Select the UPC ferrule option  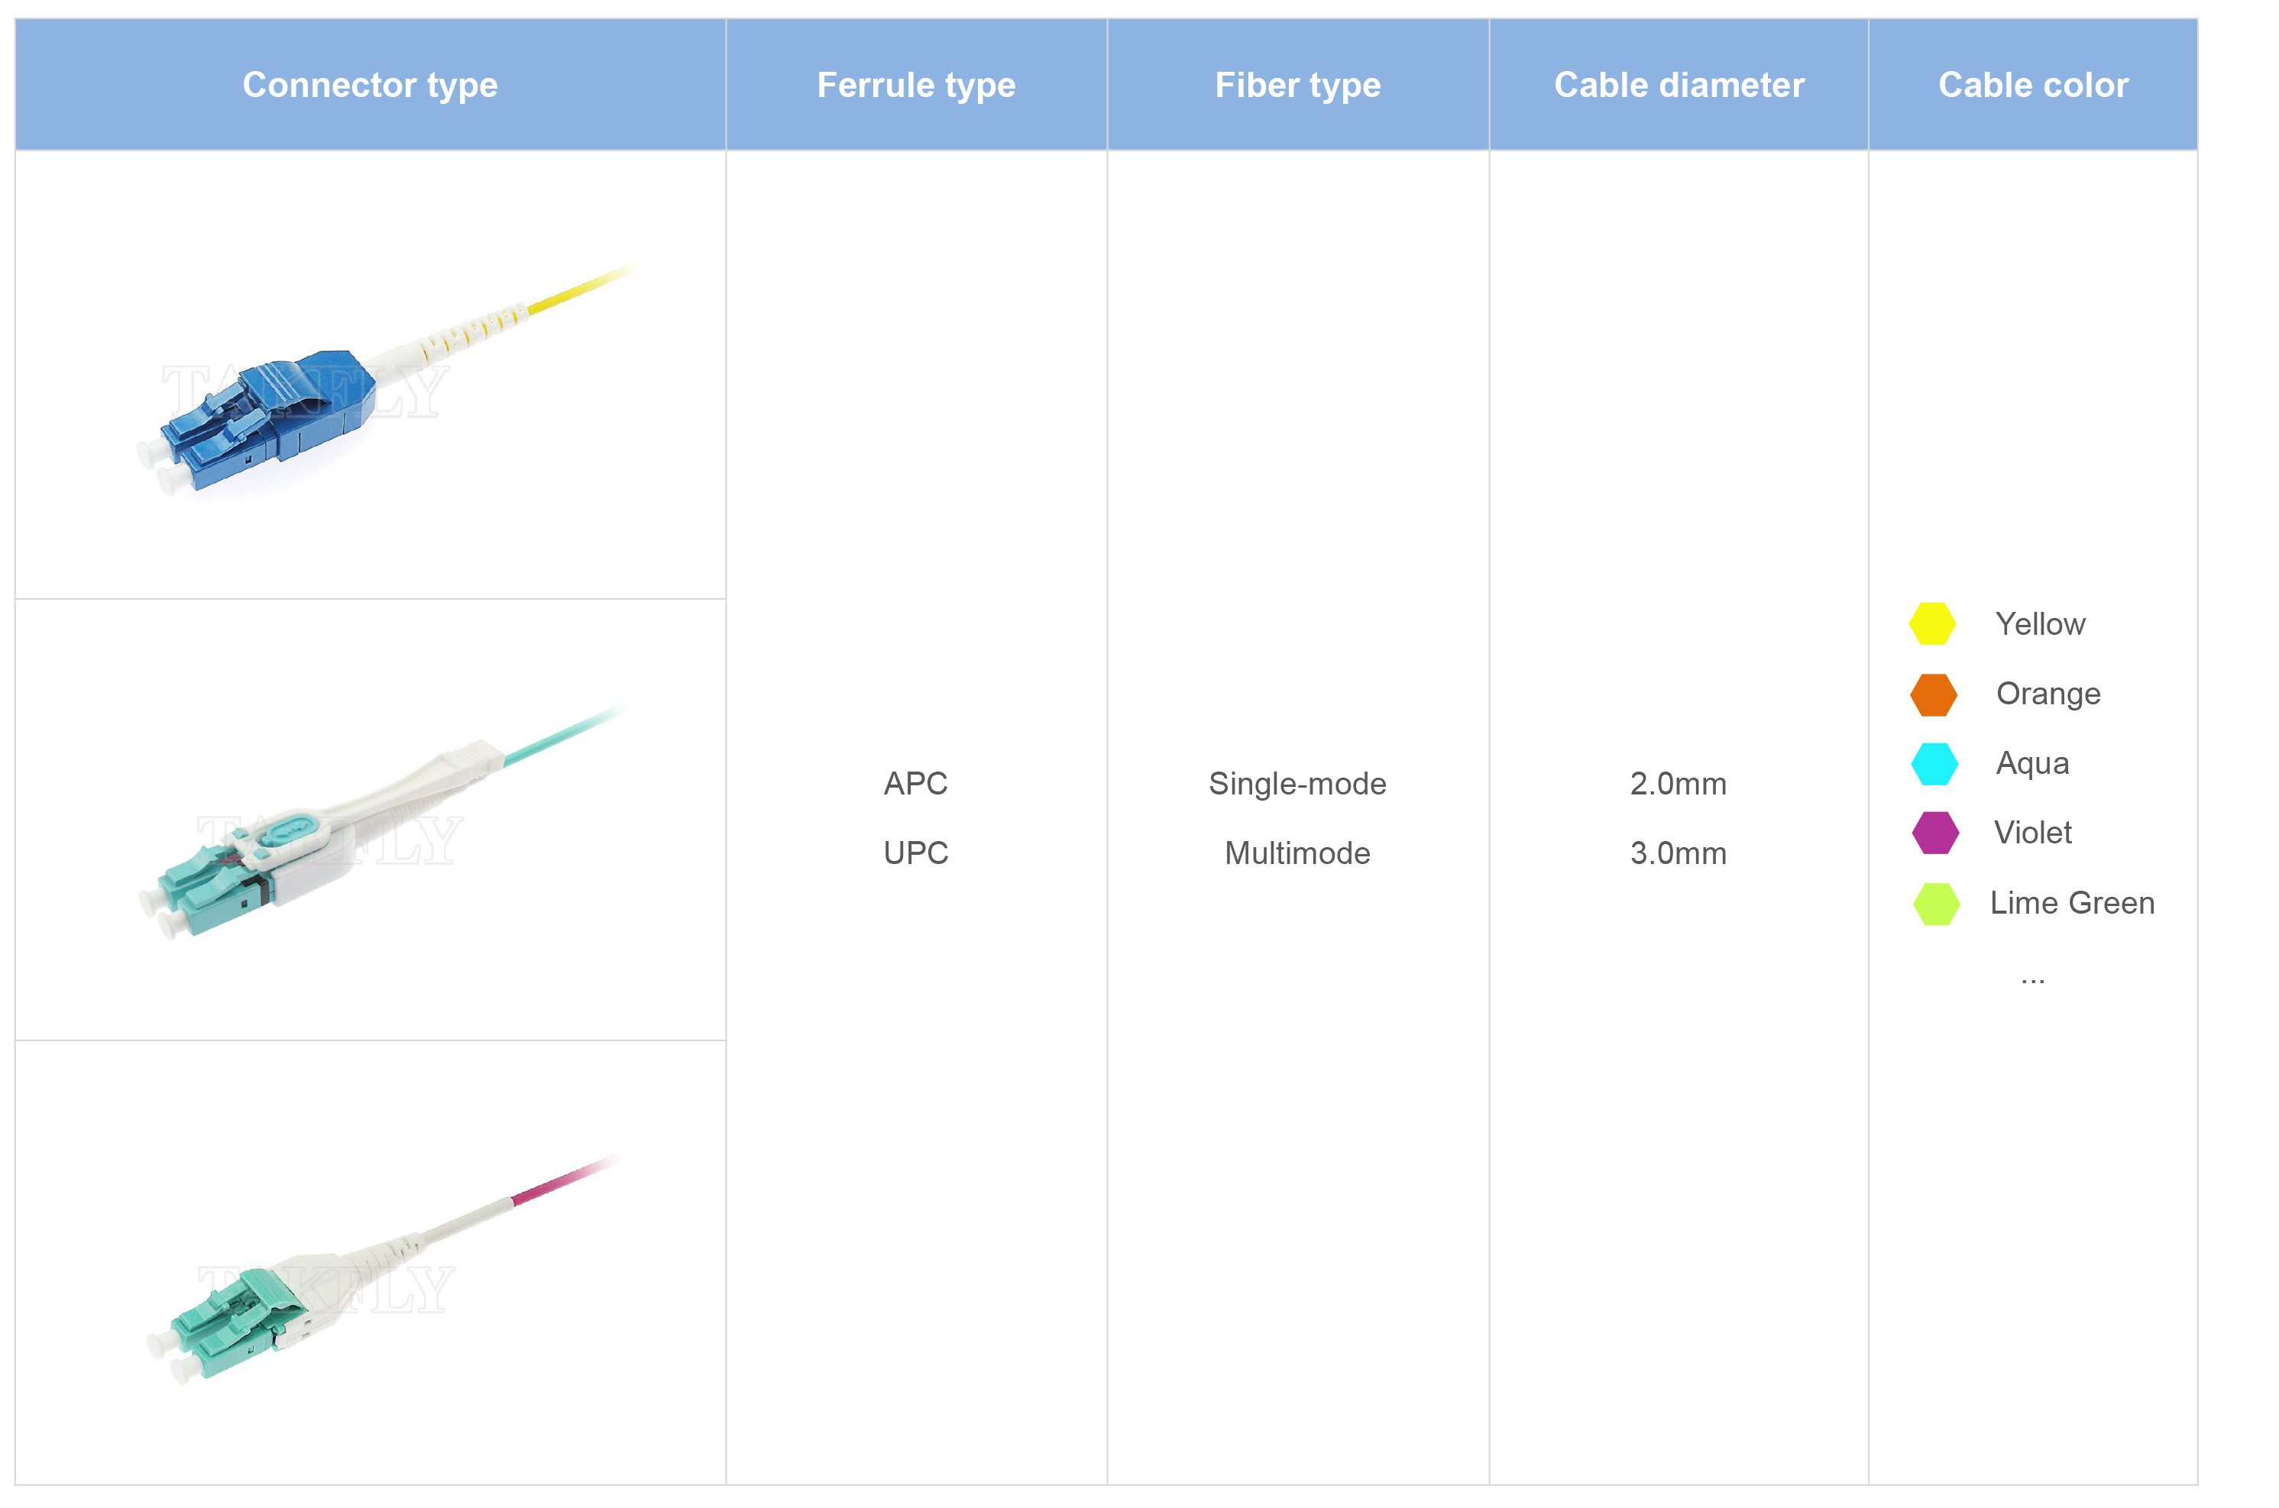[915, 853]
